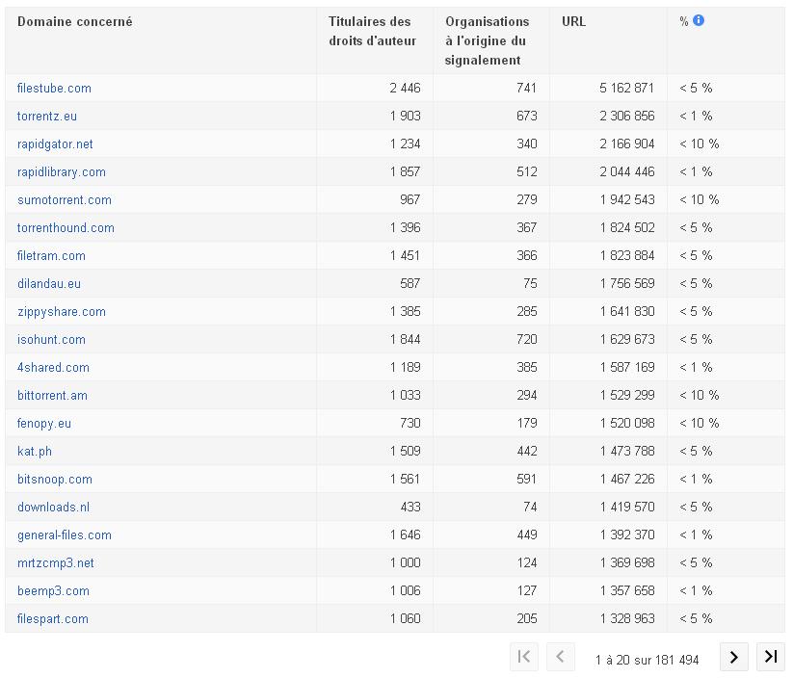Click the Domaine concerné column header
The height and width of the screenshot is (678, 793).
click(x=75, y=22)
